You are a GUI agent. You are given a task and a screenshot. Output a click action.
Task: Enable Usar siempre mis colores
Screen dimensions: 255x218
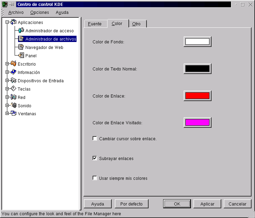click(95, 178)
